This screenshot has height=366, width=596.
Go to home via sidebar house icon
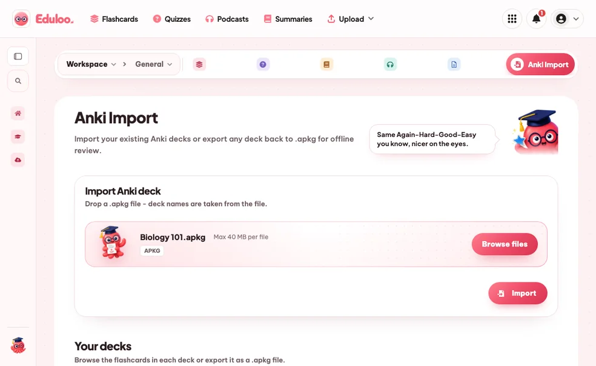[18, 113]
